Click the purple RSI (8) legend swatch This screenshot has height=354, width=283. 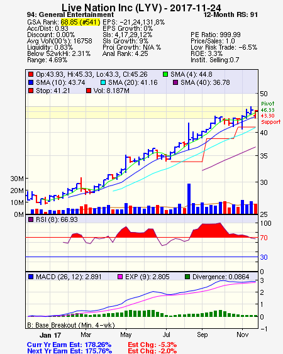[31, 219]
